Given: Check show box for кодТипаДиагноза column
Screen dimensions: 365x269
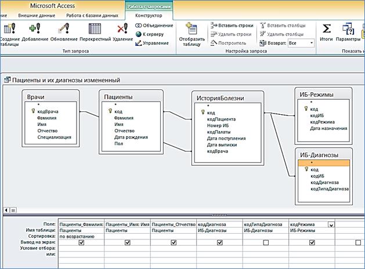Looking at the screenshot, I should 266,242.
